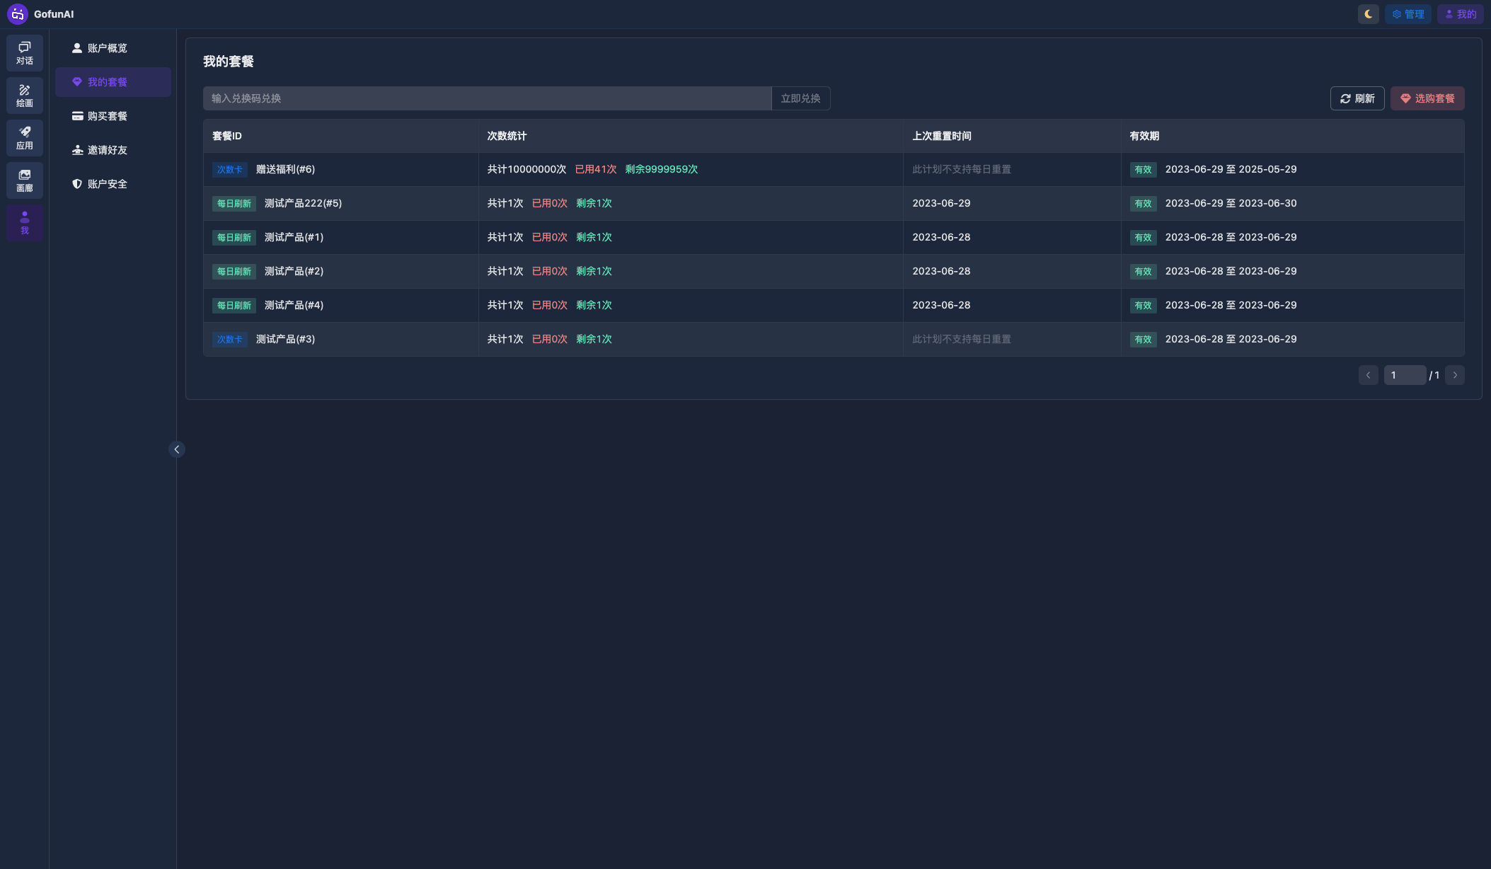Screen dimensions: 1491x869
Task: Open the 应用 rocket icon
Action: pyautogui.click(x=25, y=138)
